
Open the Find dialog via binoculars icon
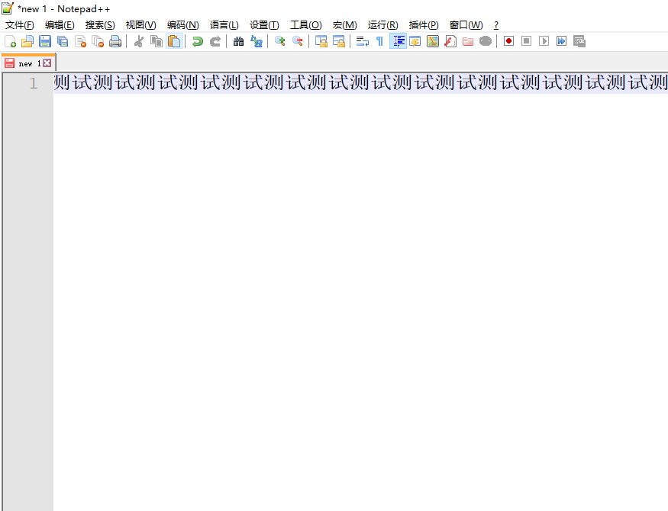click(238, 41)
